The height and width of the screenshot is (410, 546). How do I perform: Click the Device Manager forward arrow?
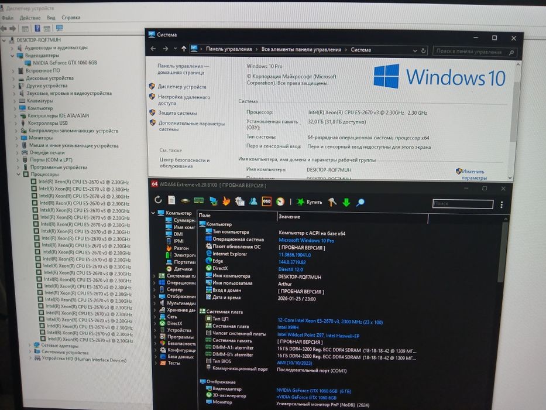pos(13,29)
